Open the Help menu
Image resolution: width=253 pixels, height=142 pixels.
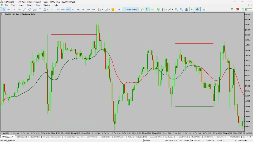click(x=56, y=5)
